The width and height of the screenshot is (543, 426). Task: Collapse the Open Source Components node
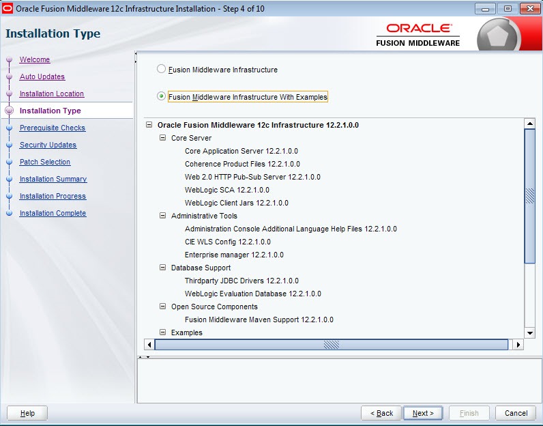pyautogui.click(x=162, y=307)
